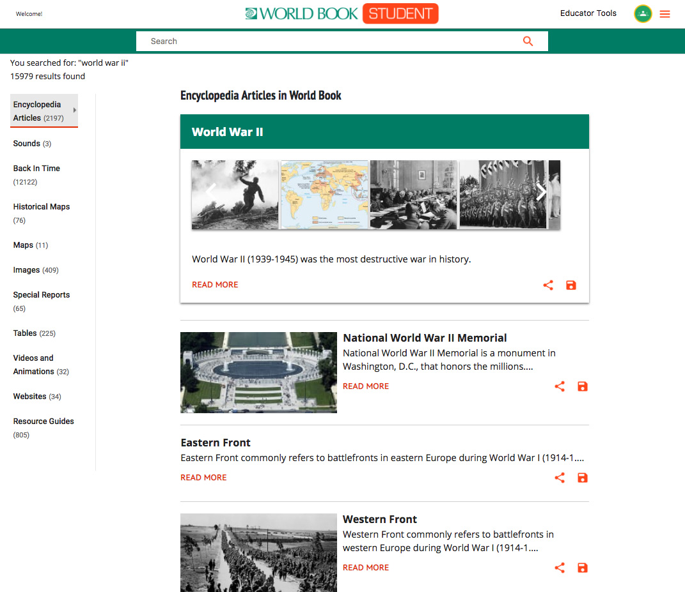Save the Eastern Front article
The height and width of the screenshot is (592, 685).
(x=582, y=477)
